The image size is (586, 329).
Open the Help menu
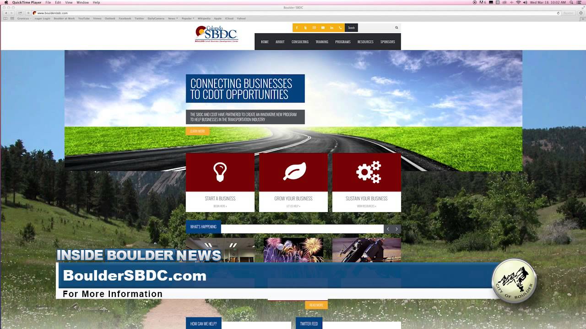pos(96,2)
